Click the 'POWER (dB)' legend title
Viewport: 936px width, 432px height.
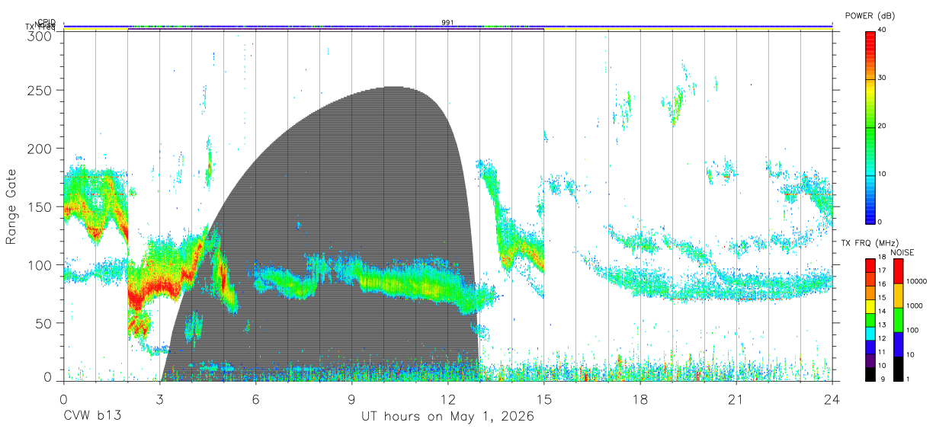pyautogui.click(x=870, y=15)
